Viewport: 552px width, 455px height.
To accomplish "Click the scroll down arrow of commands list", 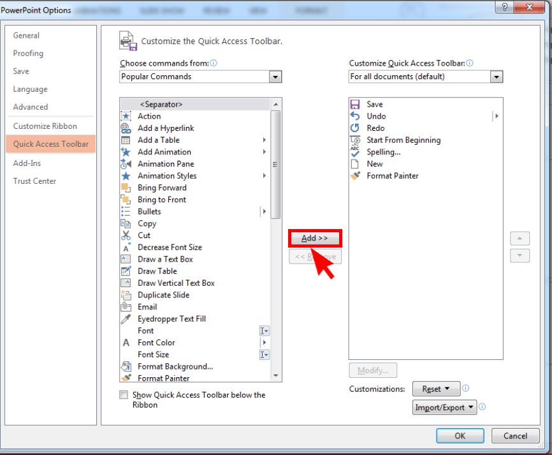I will pos(275,376).
